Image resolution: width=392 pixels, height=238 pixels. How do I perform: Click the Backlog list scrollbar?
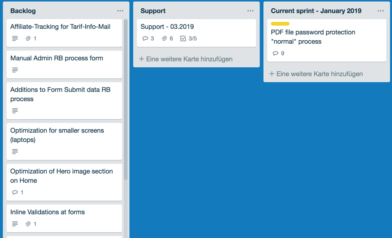coord(126,100)
